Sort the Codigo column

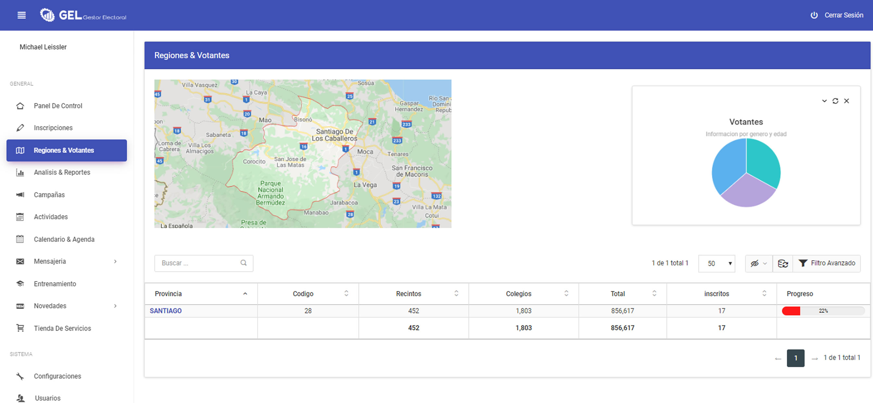point(346,294)
